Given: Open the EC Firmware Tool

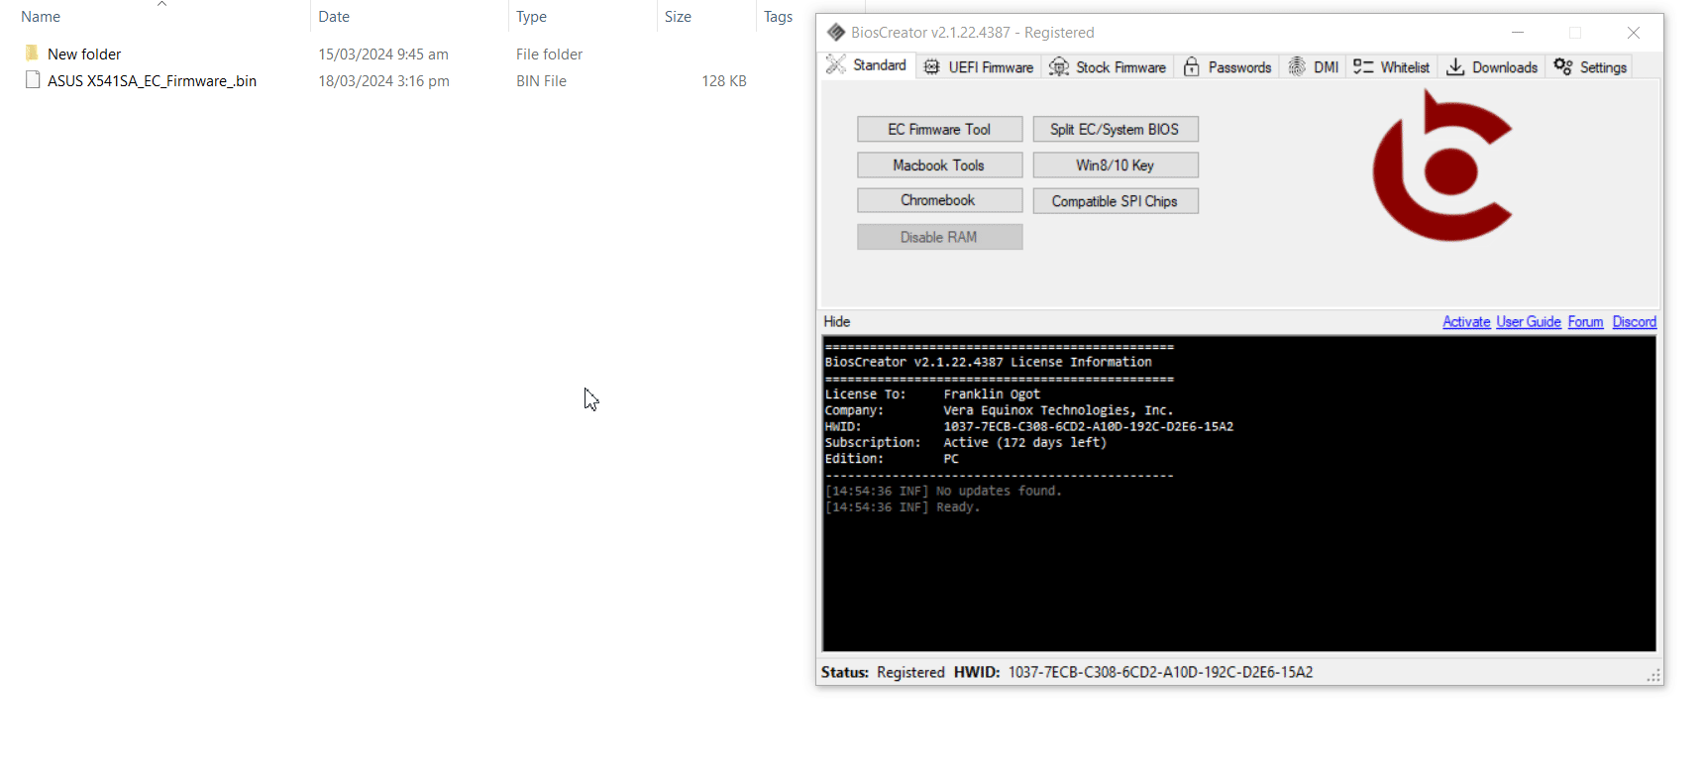Looking at the screenshot, I should pyautogui.click(x=939, y=130).
